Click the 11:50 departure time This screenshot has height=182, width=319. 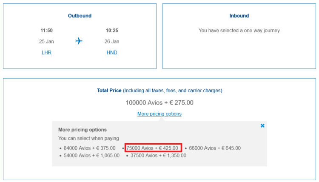(x=46, y=31)
